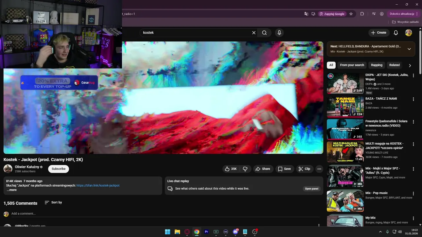
Task: Open File Explorer from the taskbar
Action: pos(177,232)
